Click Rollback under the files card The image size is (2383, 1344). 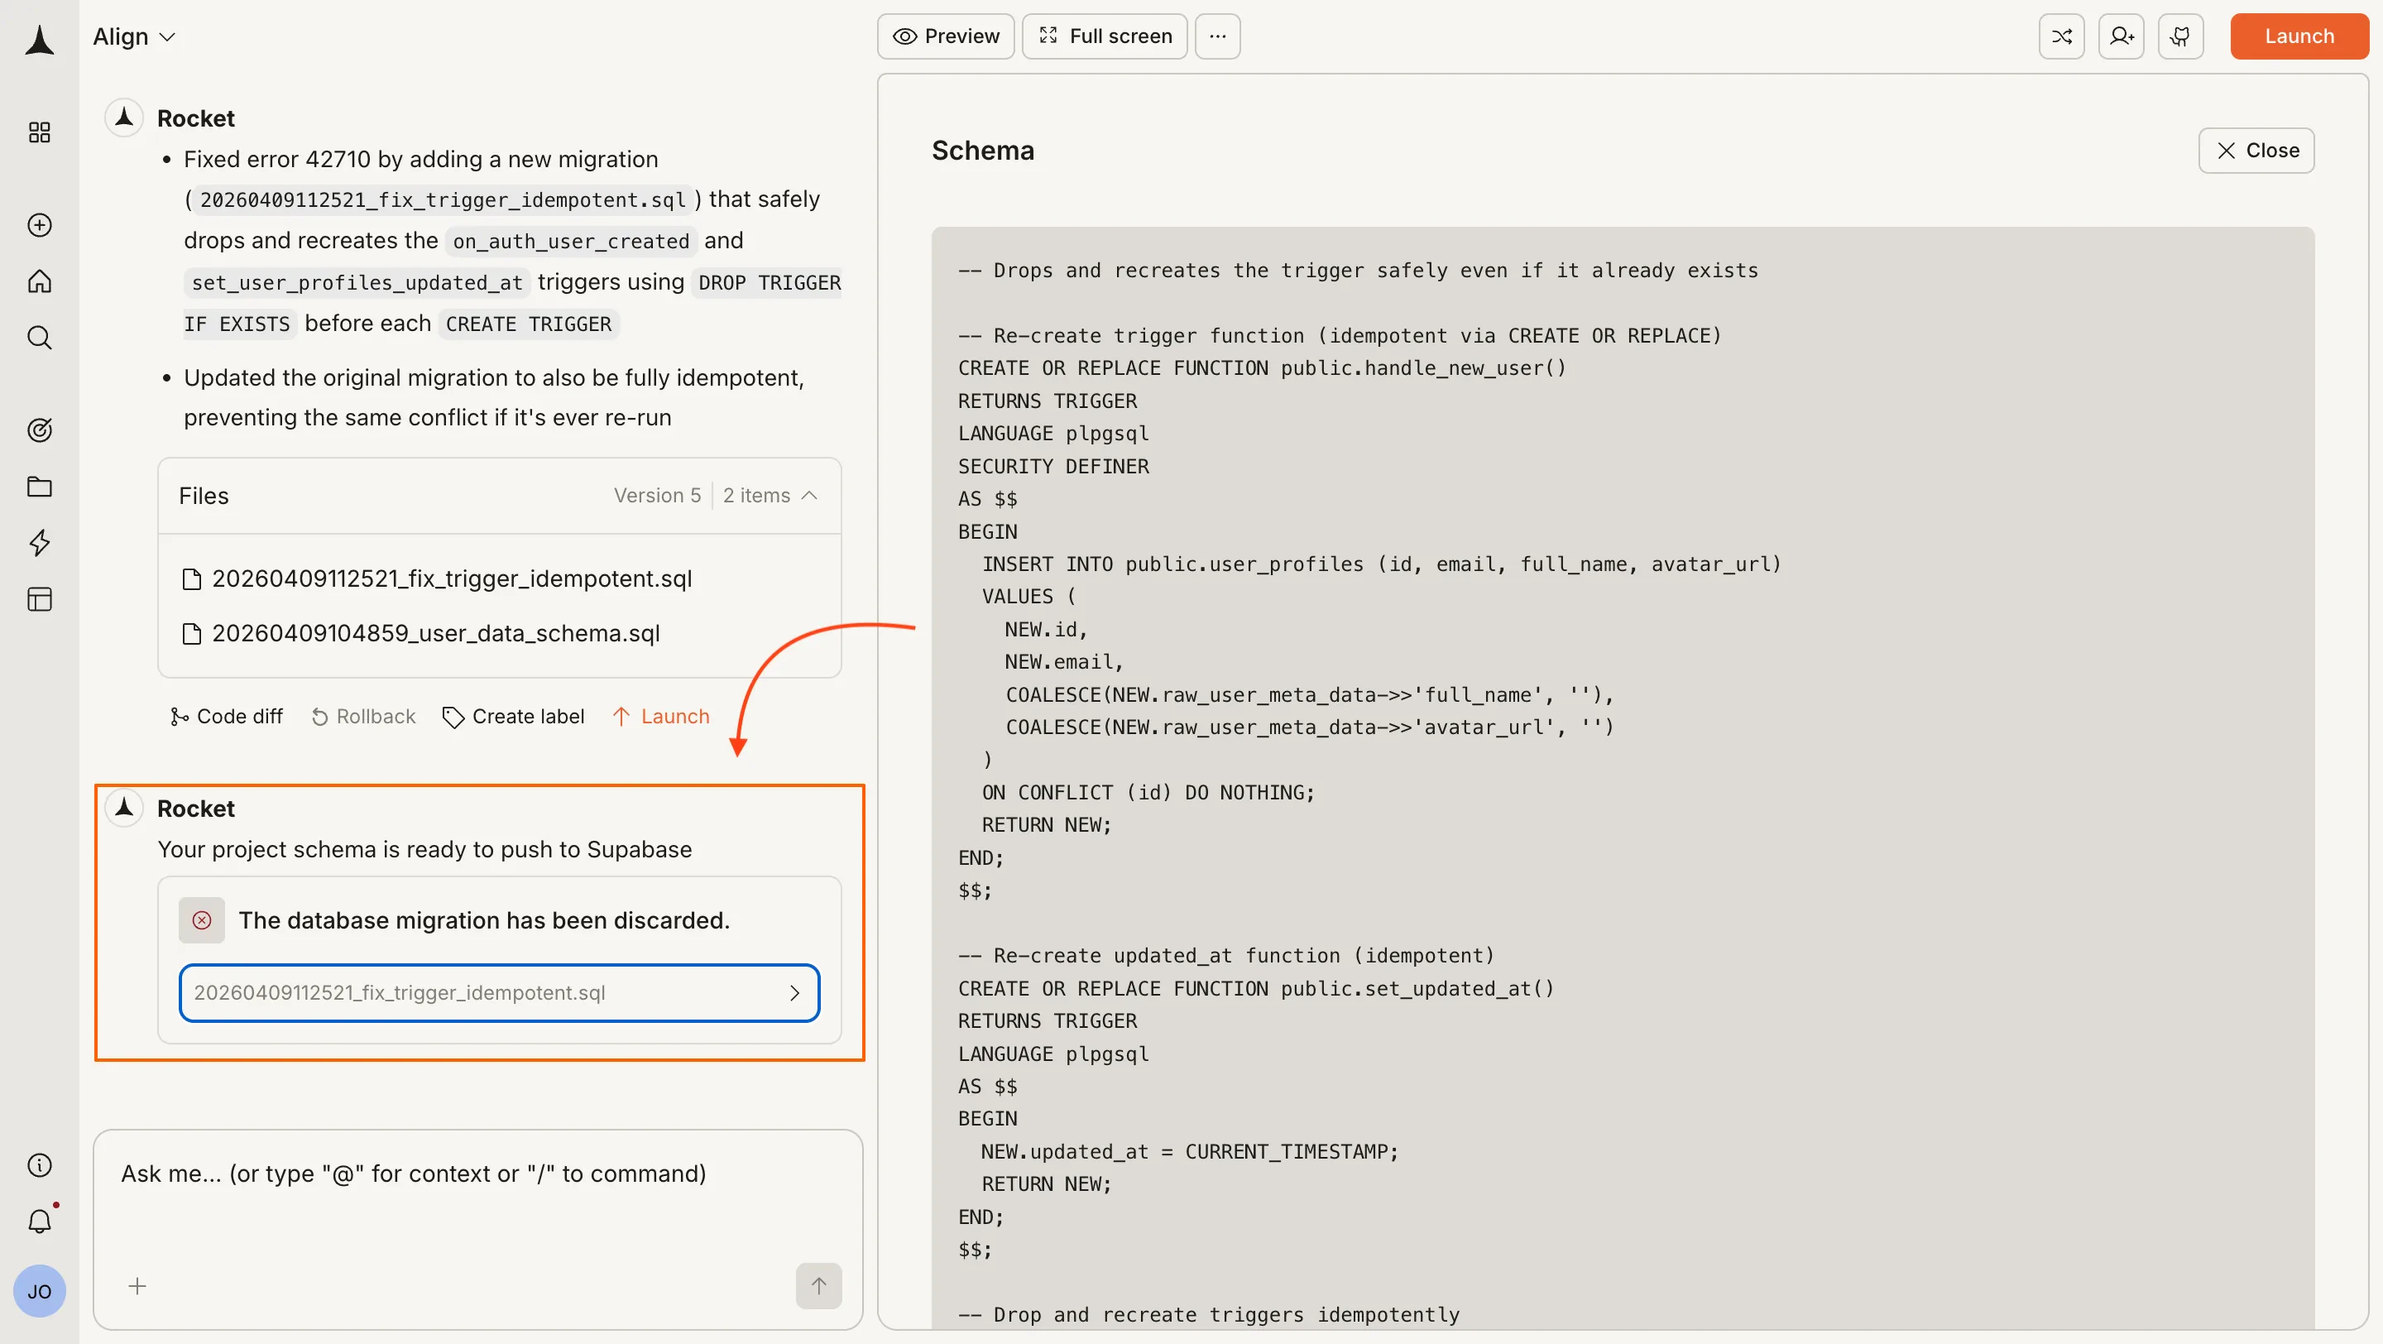click(363, 717)
